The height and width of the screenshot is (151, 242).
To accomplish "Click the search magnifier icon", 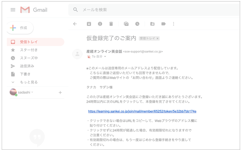I will click(x=76, y=10).
